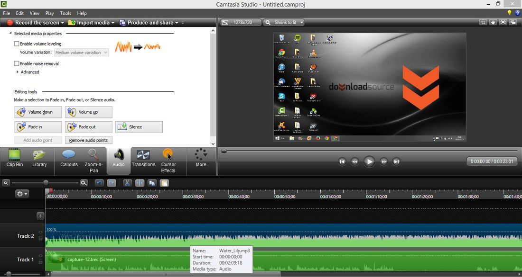
Task: Open the timeline settings gear dropdown
Action: click(22, 194)
